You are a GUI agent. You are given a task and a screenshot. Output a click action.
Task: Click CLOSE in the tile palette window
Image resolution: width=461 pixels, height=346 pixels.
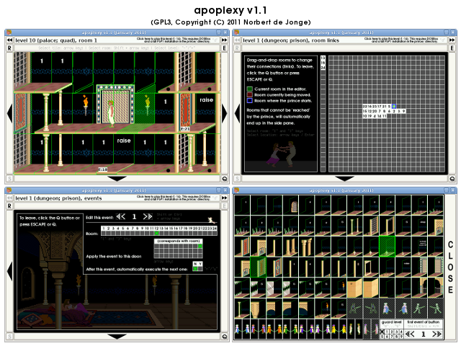450,267
